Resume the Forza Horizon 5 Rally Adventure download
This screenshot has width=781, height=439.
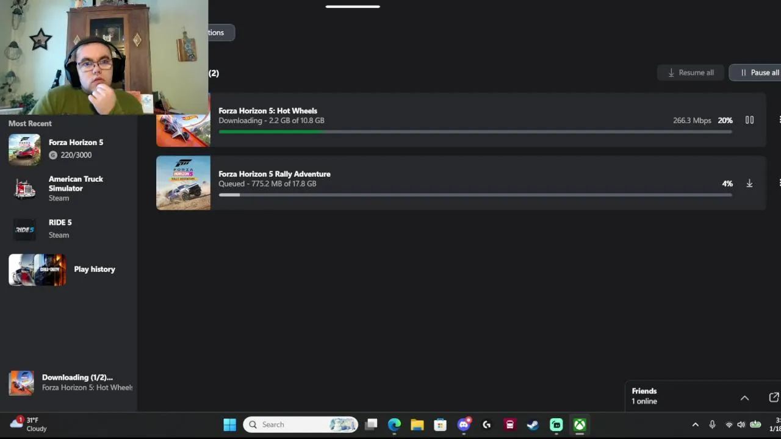(x=749, y=184)
